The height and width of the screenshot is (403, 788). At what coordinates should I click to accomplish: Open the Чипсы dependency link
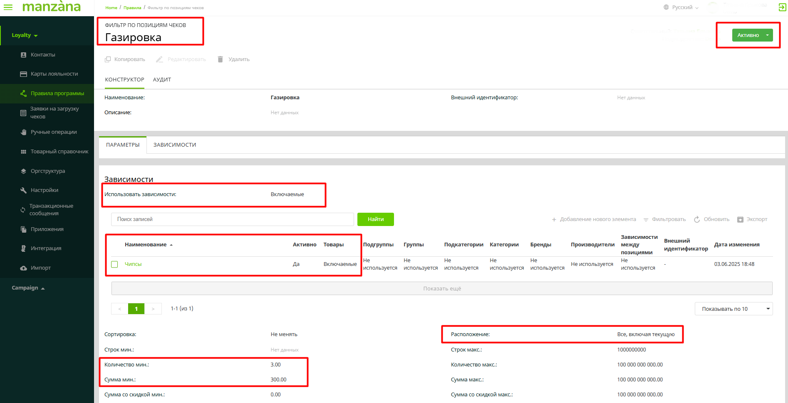(x=133, y=264)
